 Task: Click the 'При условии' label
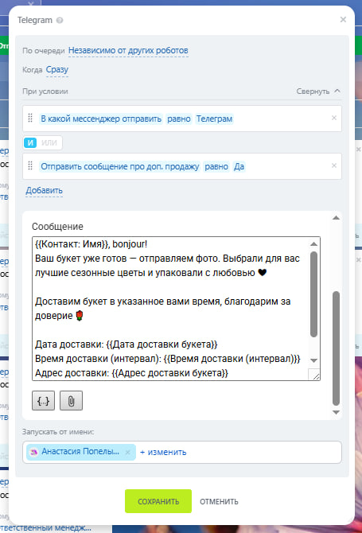45,91
